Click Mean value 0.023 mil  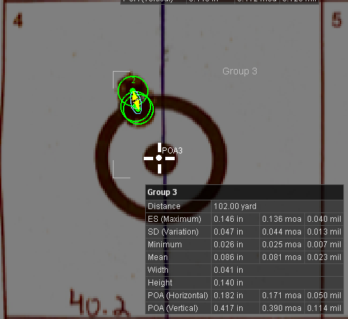[x=324, y=257]
